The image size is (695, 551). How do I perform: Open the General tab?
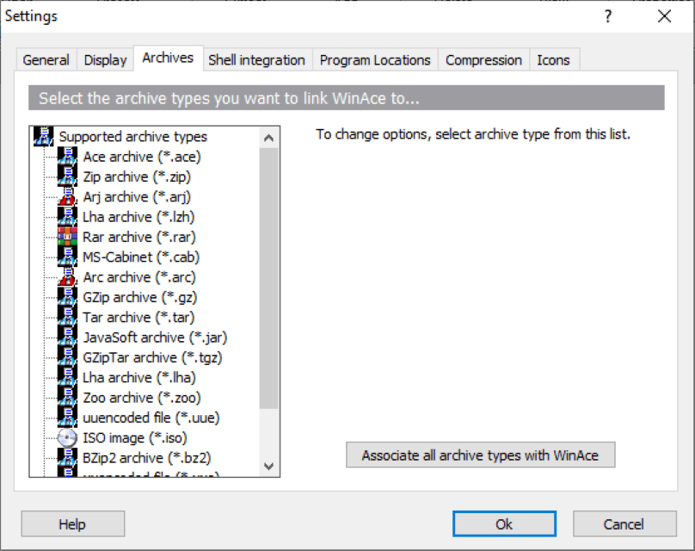pyautogui.click(x=46, y=60)
